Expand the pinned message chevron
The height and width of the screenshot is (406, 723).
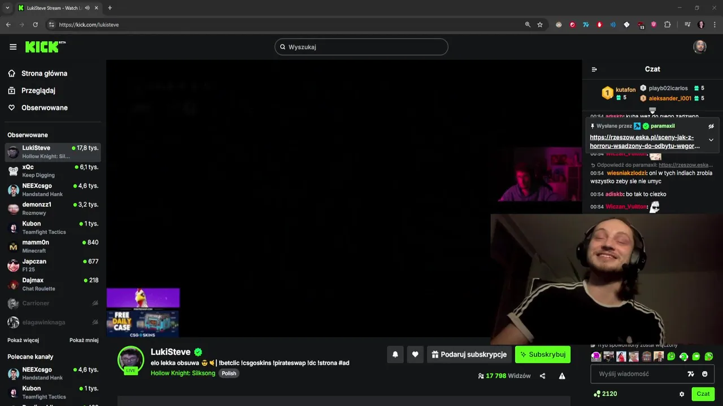click(x=711, y=140)
